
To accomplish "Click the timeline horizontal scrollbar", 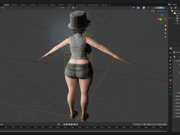I will [83, 131].
